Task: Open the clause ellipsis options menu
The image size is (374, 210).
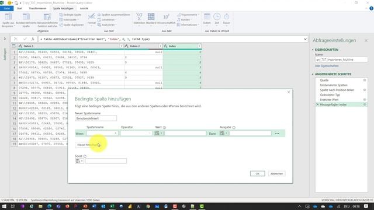Action: (277, 134)
